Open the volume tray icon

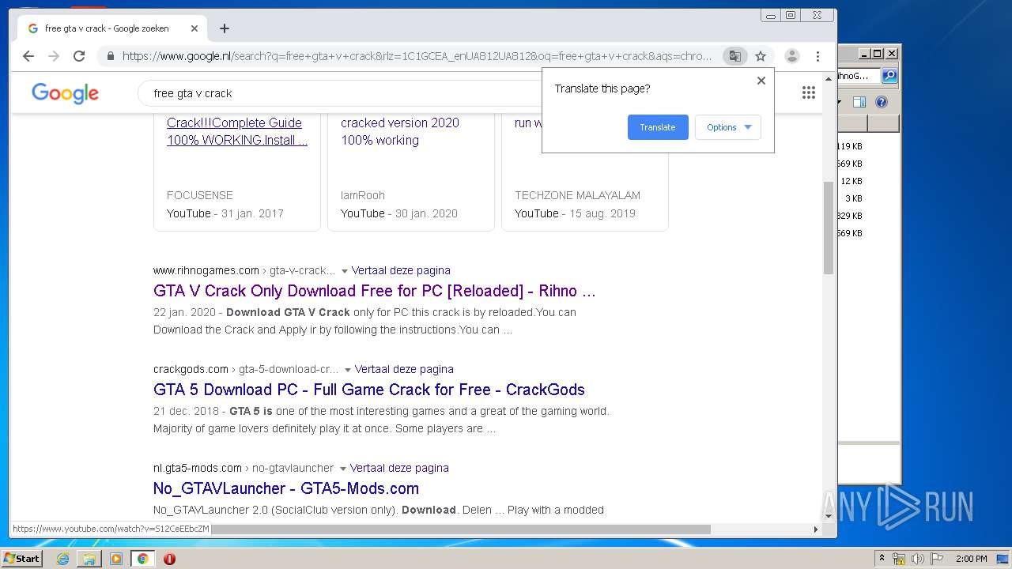point(917,559)
